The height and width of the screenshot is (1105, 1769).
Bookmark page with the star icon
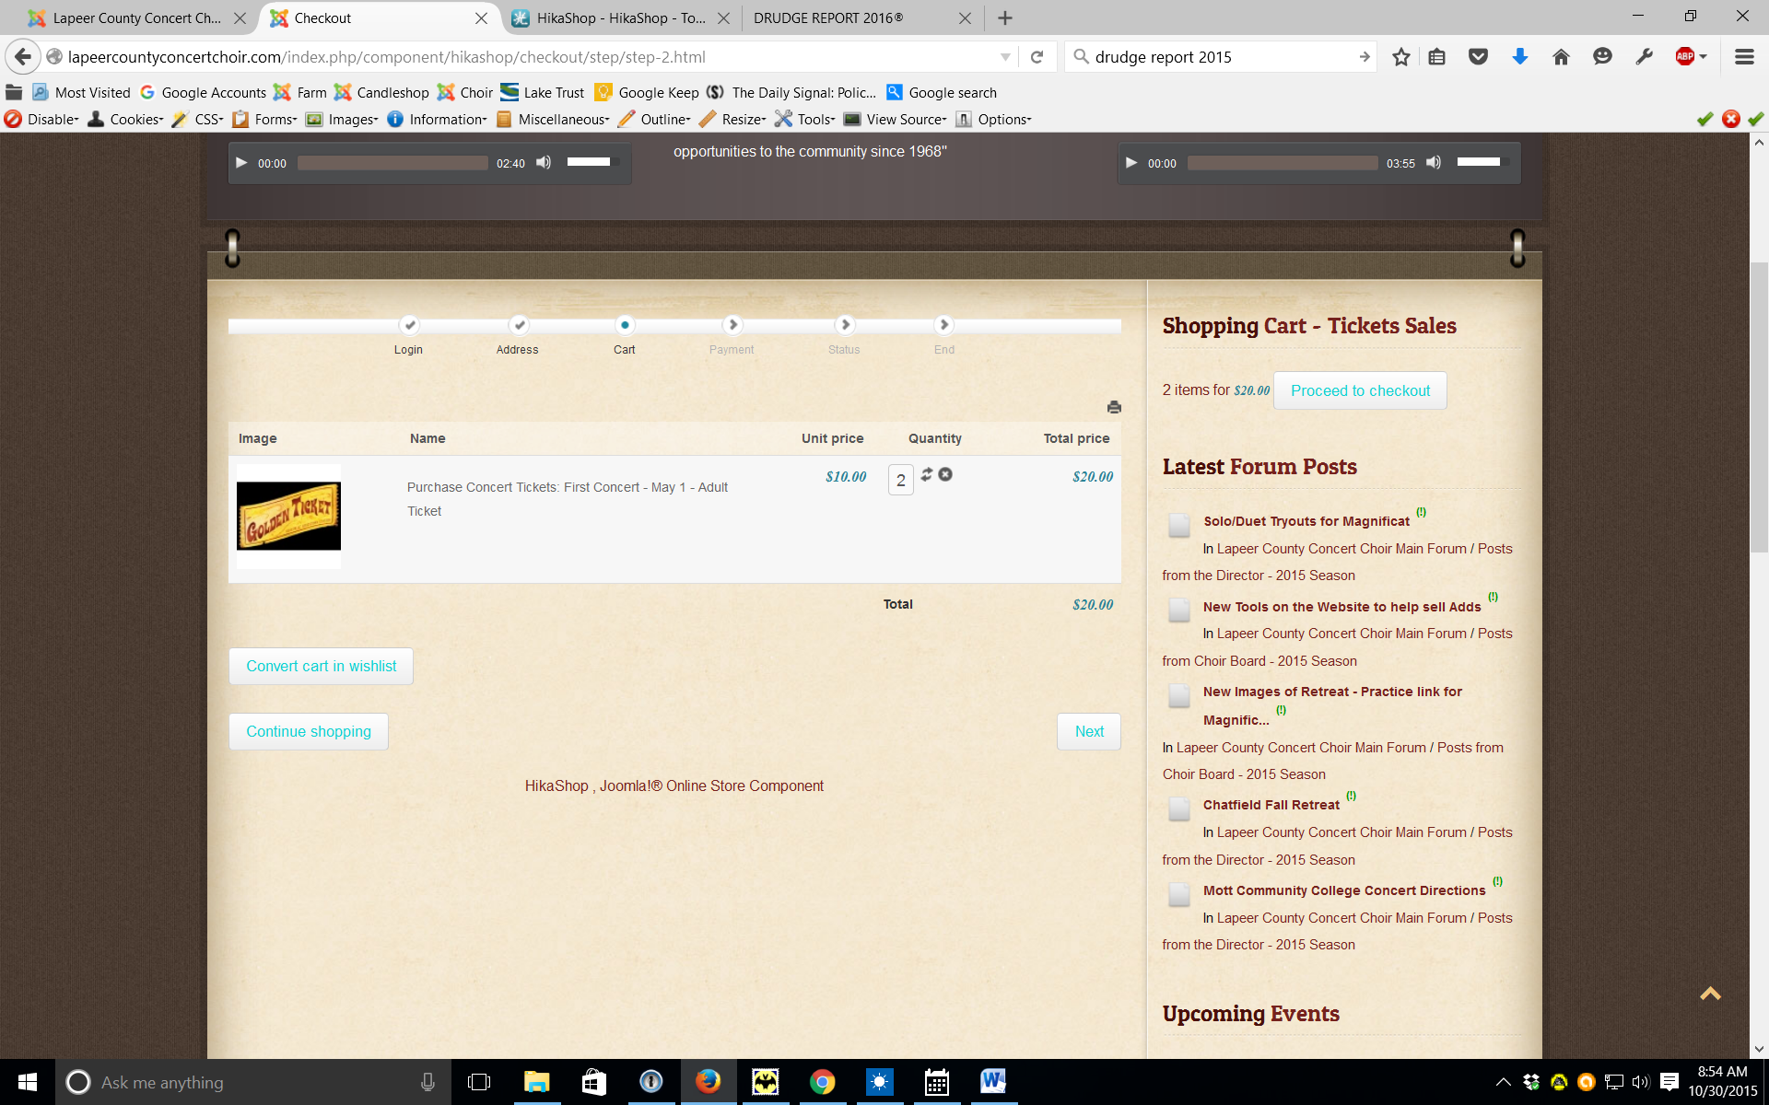click(x=1400, y=57)
